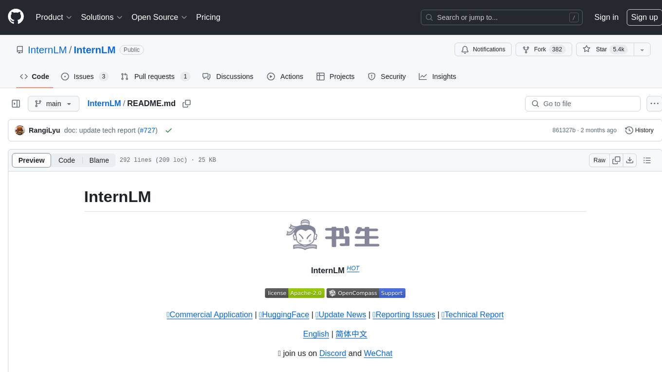Download the raw file
662x372 pixels.
[630, 160]
